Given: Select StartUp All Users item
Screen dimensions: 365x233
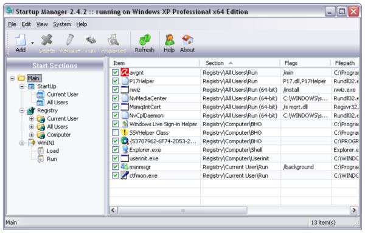Looking at the screenshot, I should (57, 103).
